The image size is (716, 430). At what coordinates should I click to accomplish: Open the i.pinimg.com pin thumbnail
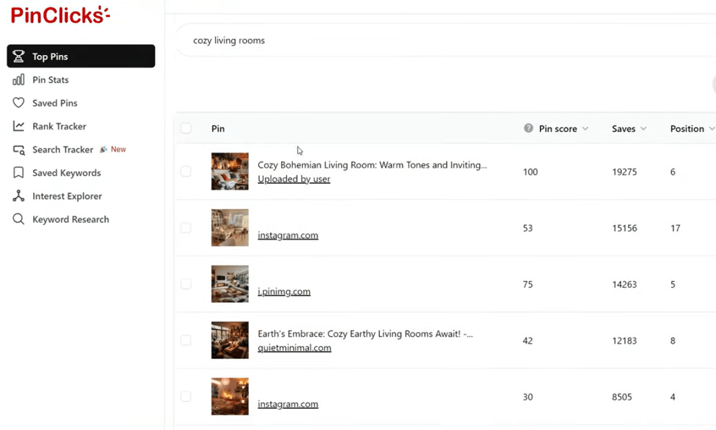point(230,284)
